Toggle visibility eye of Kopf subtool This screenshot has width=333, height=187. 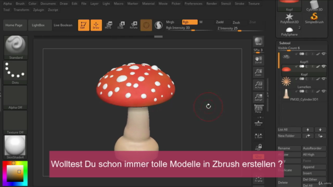324,66
